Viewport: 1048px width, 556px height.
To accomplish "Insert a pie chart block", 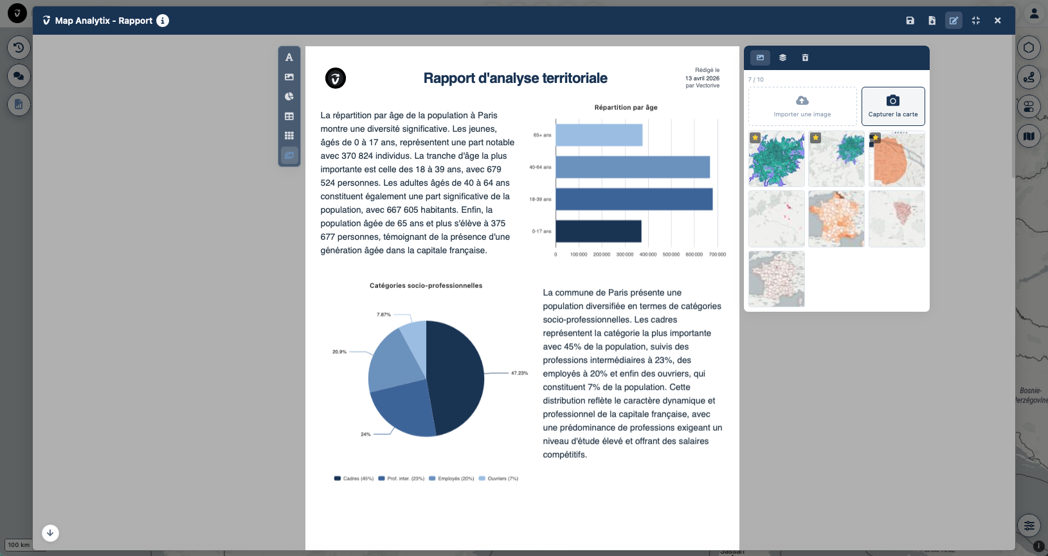I will point(289,96).
